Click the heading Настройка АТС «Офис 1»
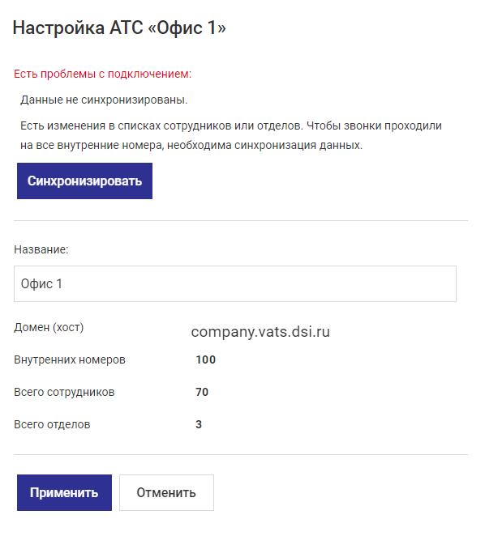The width and height of the screenshot is (485, 553). [119, 28]
